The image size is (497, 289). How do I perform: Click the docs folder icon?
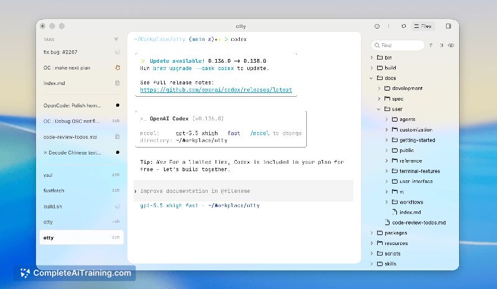(x=380, y=78)
